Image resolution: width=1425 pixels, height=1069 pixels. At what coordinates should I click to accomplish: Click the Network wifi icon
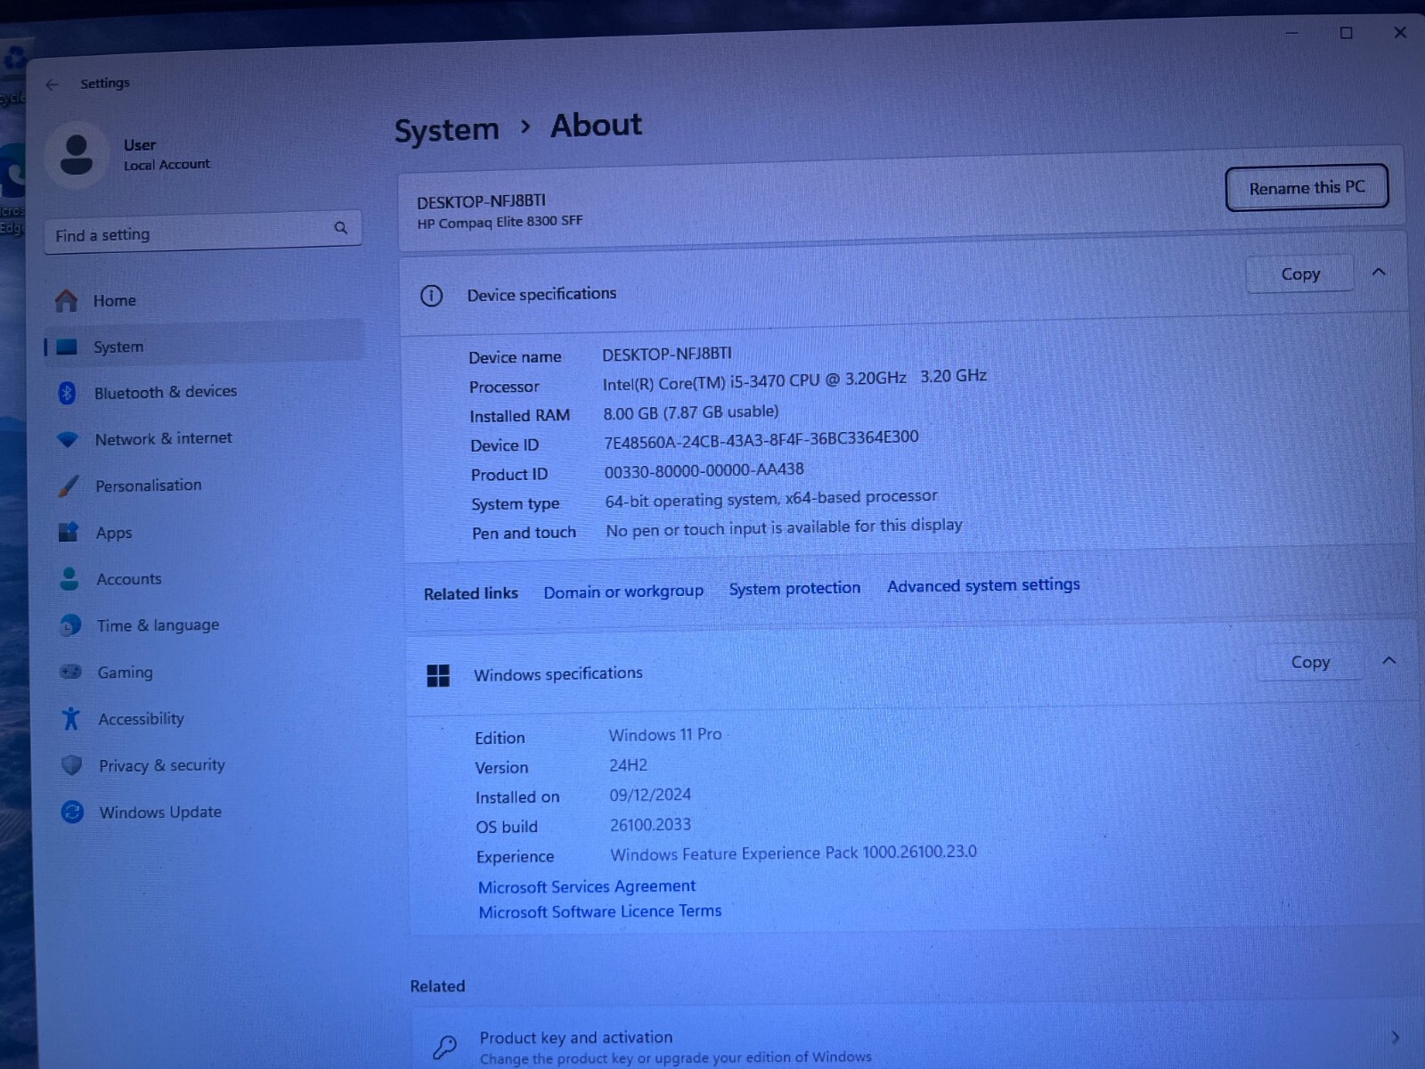pyautogui.click(x=68, y=439)
